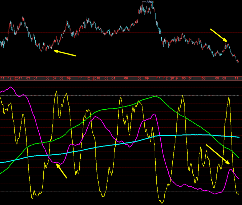Screen dimensions: 242x205
Task: Click the 2019 year label on time axis
Action: coord(174,78)
